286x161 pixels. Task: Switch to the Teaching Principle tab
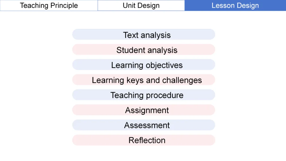(x=49, y=6)
